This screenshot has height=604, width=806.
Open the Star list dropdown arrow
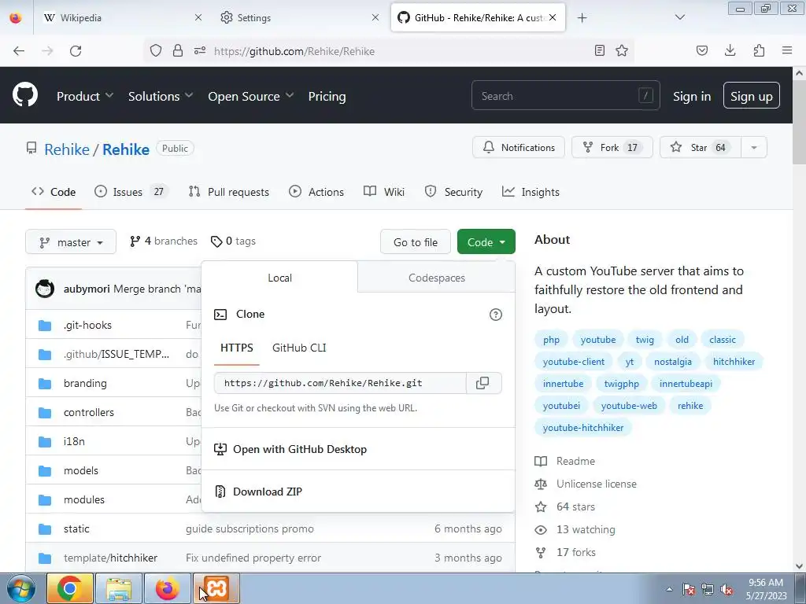tap(754, 147)
